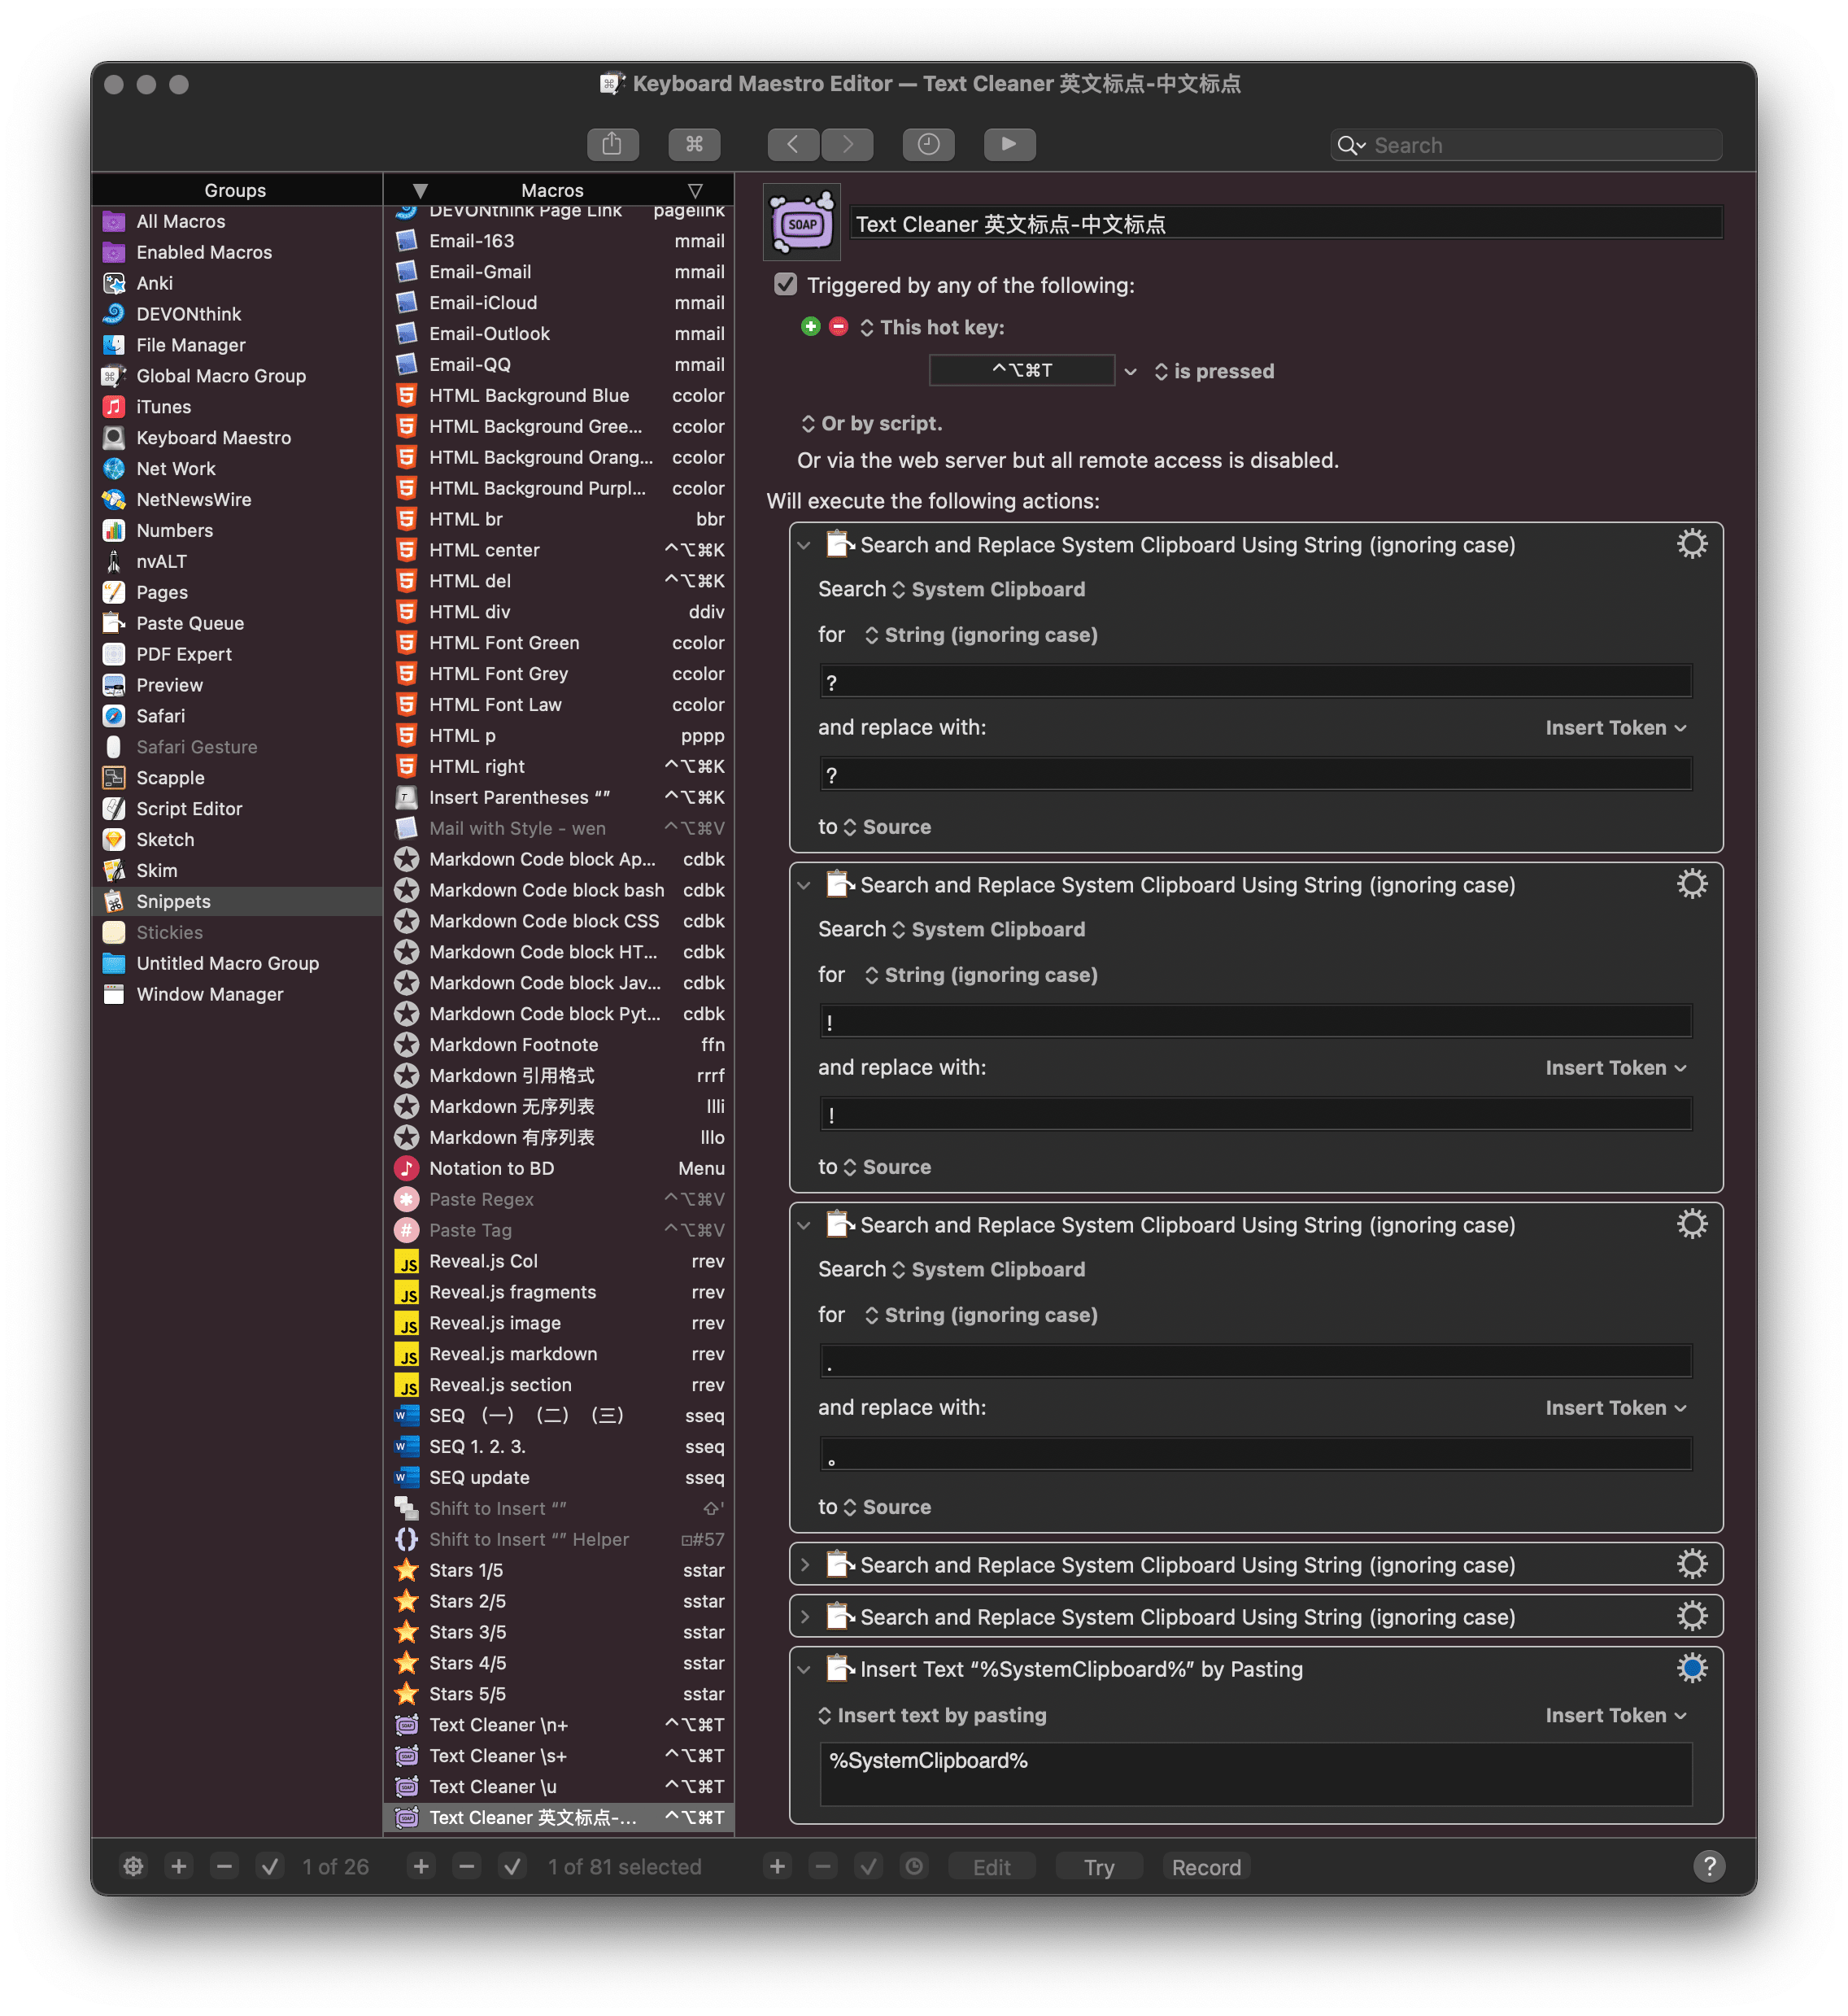Image resolution: width=1848 pixels, height=2016 pixels.
Task: Click the macro name text field
Action: tap(1286, 224)
